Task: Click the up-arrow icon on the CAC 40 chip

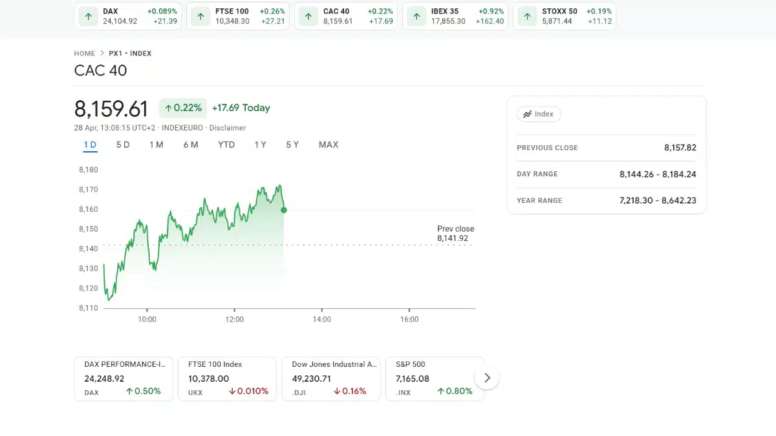Action: click(x=307, y=16)
